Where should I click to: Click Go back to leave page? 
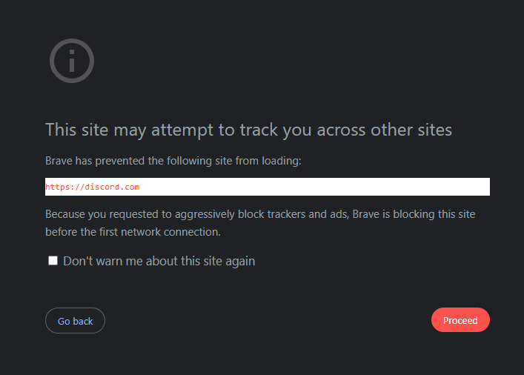[x=75, y=320]
